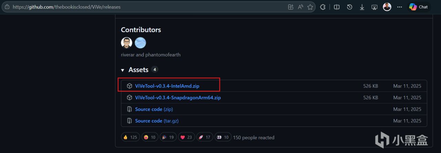
Task: Click Mar 11, 2025 date of Source code (zip)
Action: [x=407, y=109]
